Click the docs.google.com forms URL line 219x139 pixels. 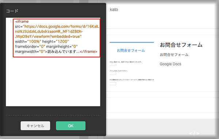pos(57,26)
